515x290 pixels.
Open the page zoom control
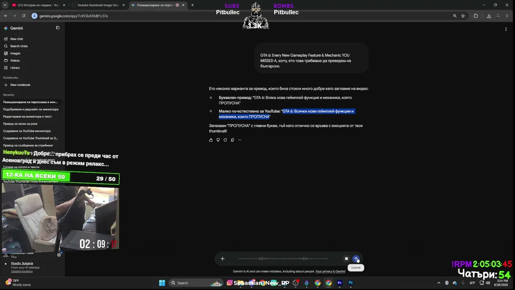(x=455, y=16)
